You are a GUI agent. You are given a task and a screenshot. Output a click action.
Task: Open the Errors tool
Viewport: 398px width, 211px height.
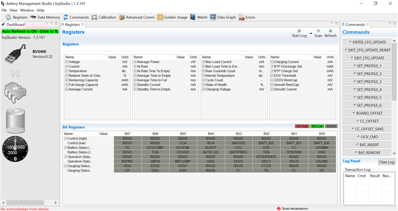(x=247, y=17)
